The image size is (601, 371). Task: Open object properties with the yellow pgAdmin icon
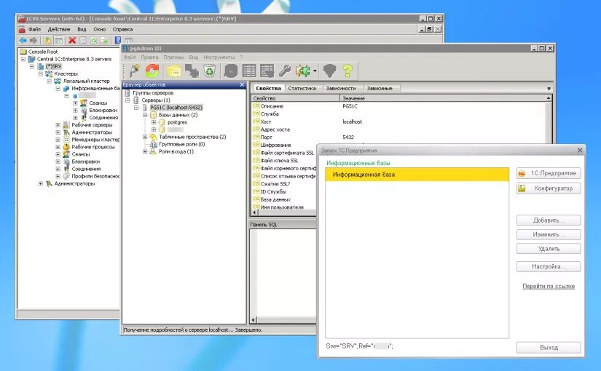click(173, 71)
